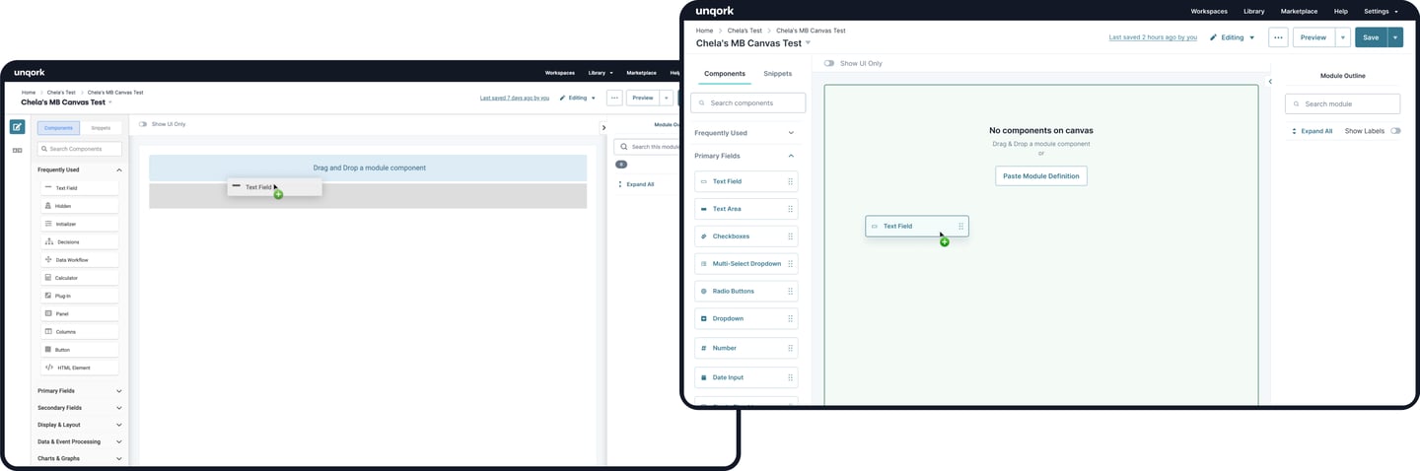
Task: Click the three-dots more options button in left window
Action: [614, 98]
